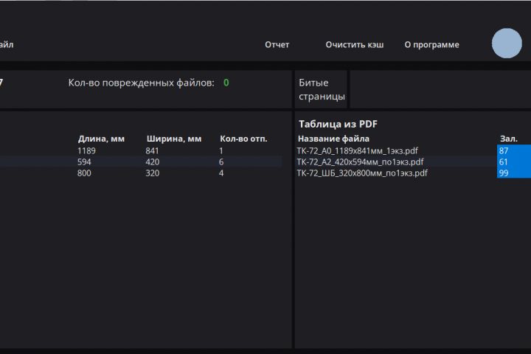Sort by Ширина, мм column header

coord(174,139)
